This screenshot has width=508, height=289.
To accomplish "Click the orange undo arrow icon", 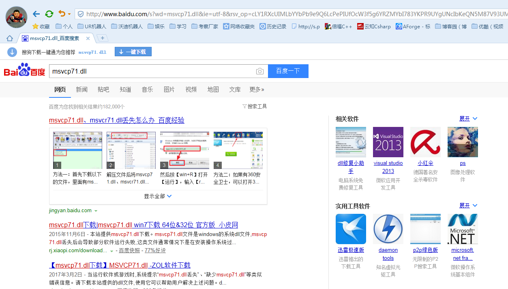I will (x=62, y=14).
